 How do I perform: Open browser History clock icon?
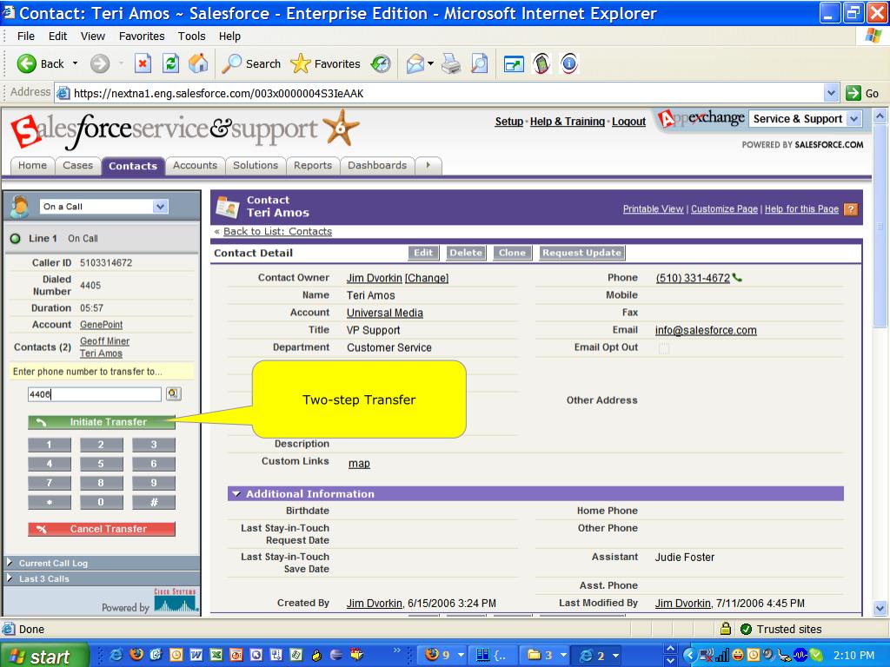pyautogui.click(x=381, y=63)
